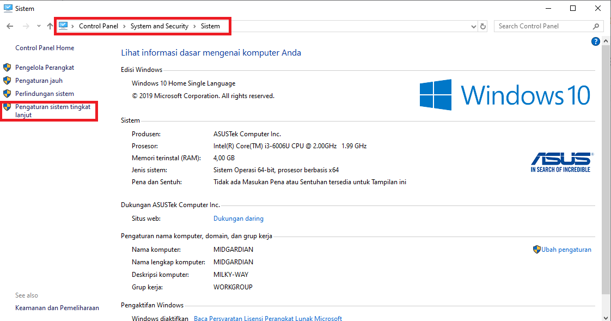This screenshot has width=611, height=321.
Task: Click the shield icon beside Ubah pengaturan
Action: [536, 250]
